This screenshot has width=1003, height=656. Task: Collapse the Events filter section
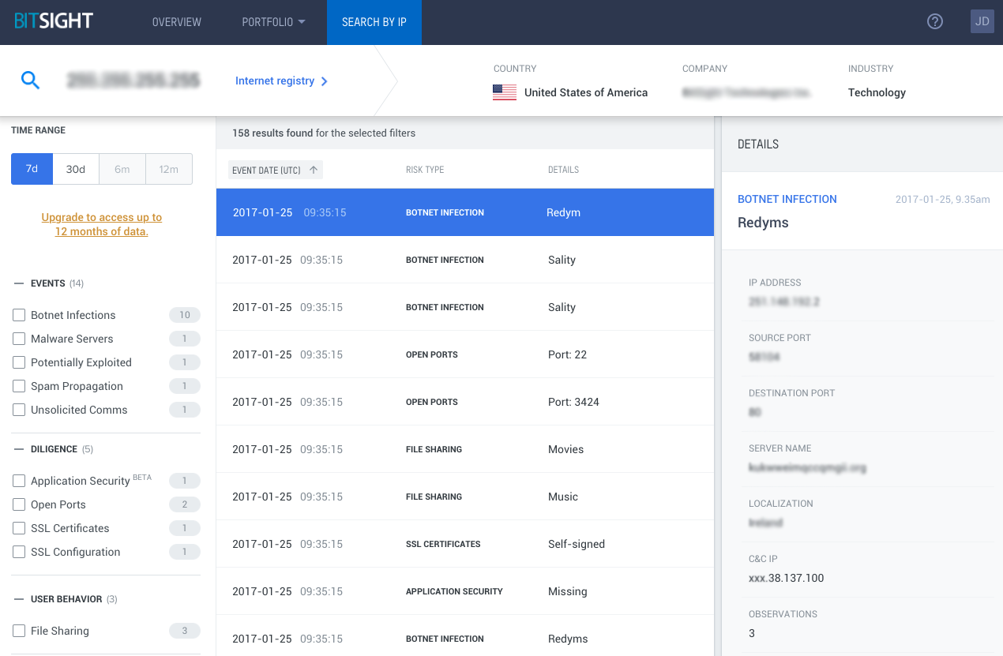click(x=20, y=283)
